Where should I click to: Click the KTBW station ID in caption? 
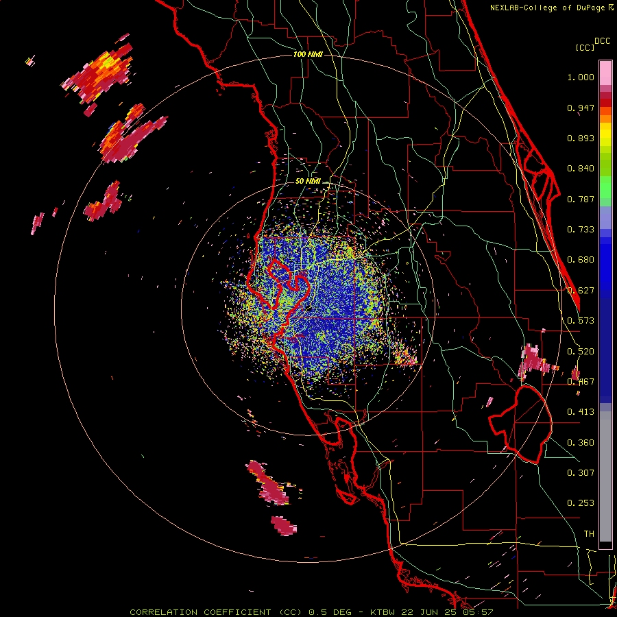coord(384,612)
